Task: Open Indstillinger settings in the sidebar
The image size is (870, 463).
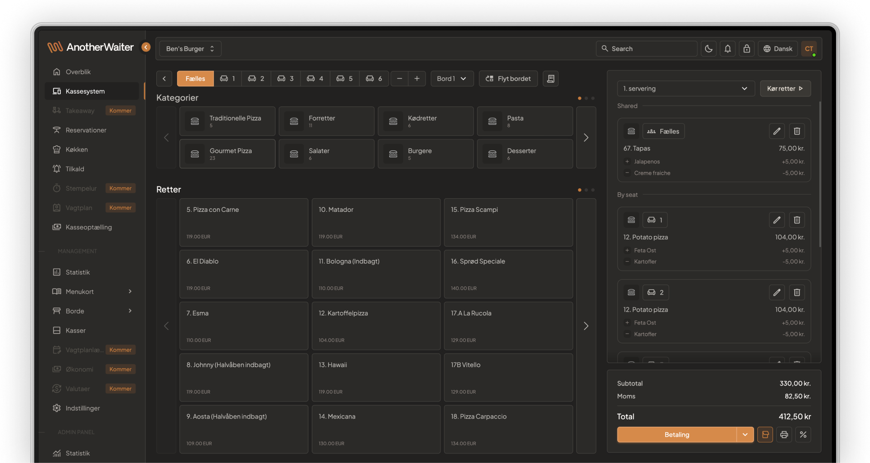Action: (x=92, y=408)
